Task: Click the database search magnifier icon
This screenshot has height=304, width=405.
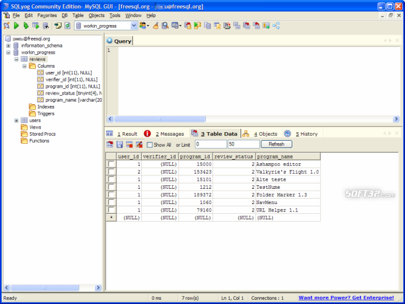Action: (165, 26)
